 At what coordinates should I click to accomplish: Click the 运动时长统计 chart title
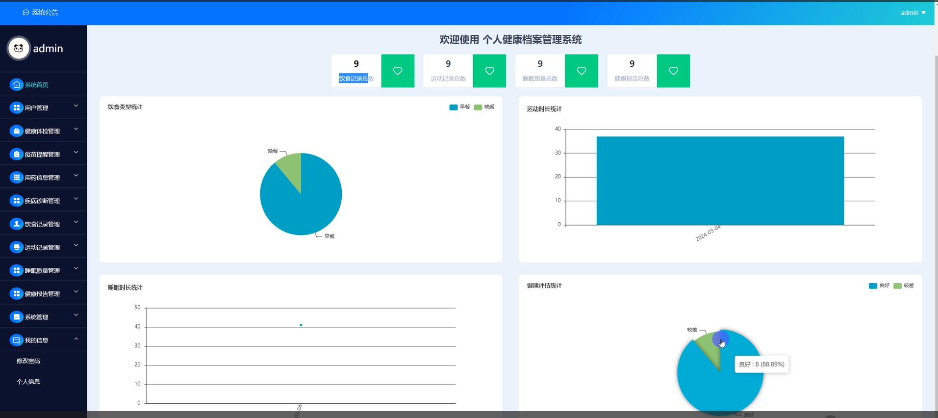(544, 109)
